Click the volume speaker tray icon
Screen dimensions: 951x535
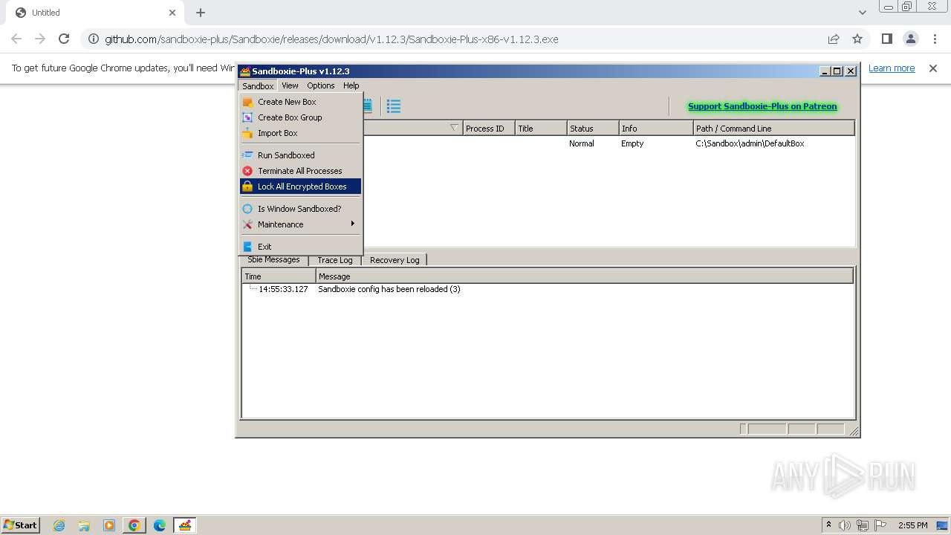pyautogui.click(x=845, y=525)
